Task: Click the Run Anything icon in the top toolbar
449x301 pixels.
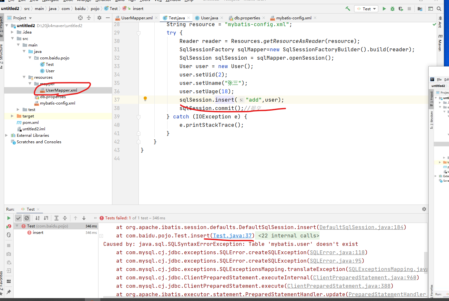Action: click(431, 9)
